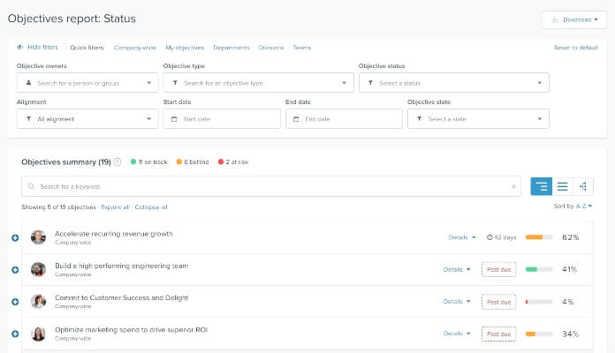615x353 pixels.
Task: Open the Objective status dropdown
Action: click(x=453, y=83)
